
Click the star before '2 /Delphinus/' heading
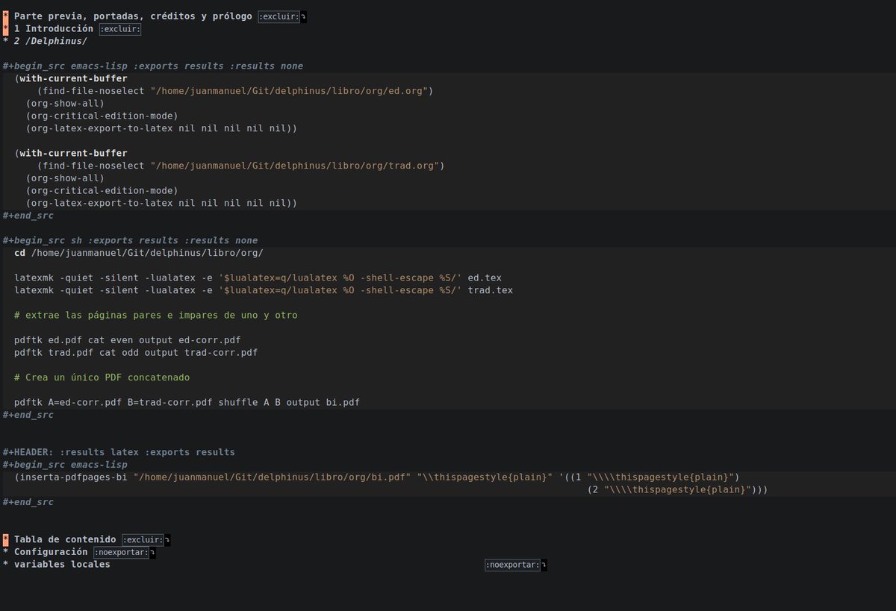pyautogui.click(x=5, y=41)
